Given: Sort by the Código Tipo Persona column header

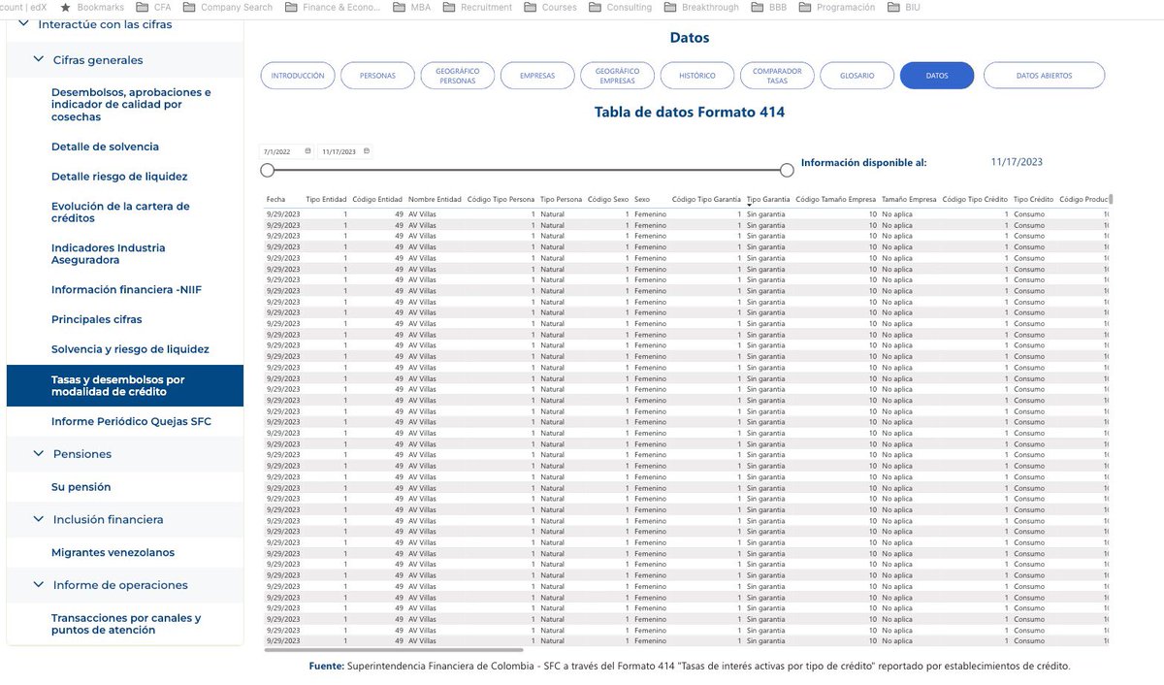Looking at the screenshot, I should point(501,199).
